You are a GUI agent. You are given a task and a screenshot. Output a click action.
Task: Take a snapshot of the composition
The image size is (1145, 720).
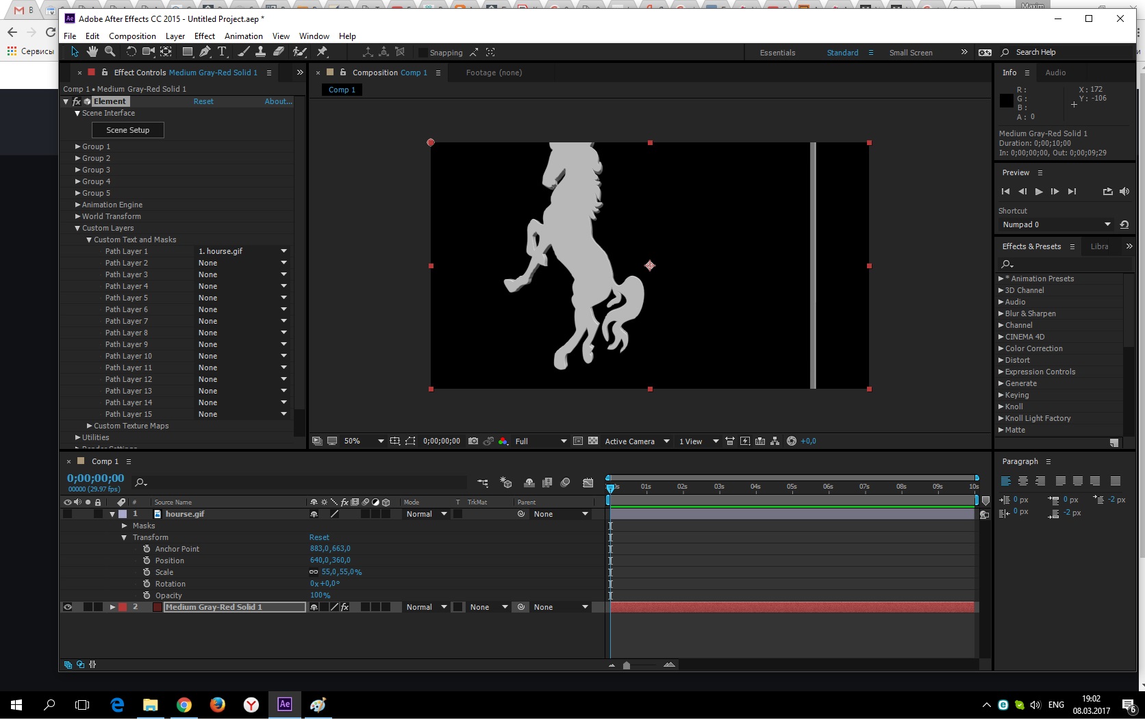tap(473, 441)
